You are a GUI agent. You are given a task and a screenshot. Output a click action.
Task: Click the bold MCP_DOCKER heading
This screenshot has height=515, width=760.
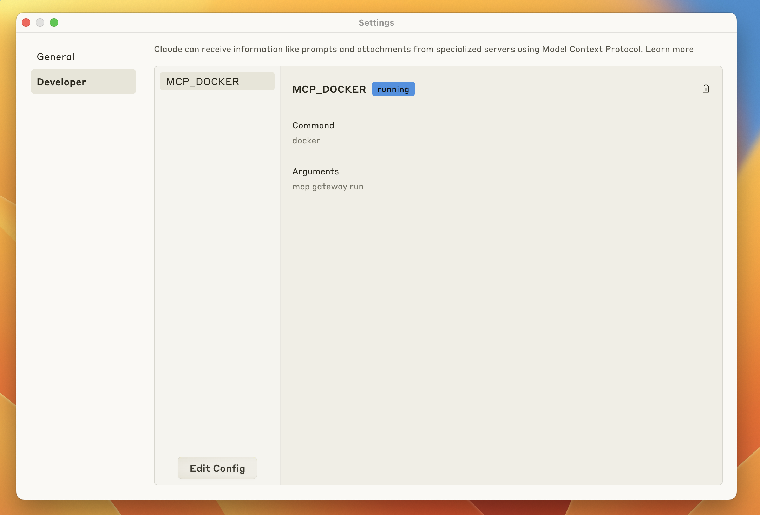(329, 89)
